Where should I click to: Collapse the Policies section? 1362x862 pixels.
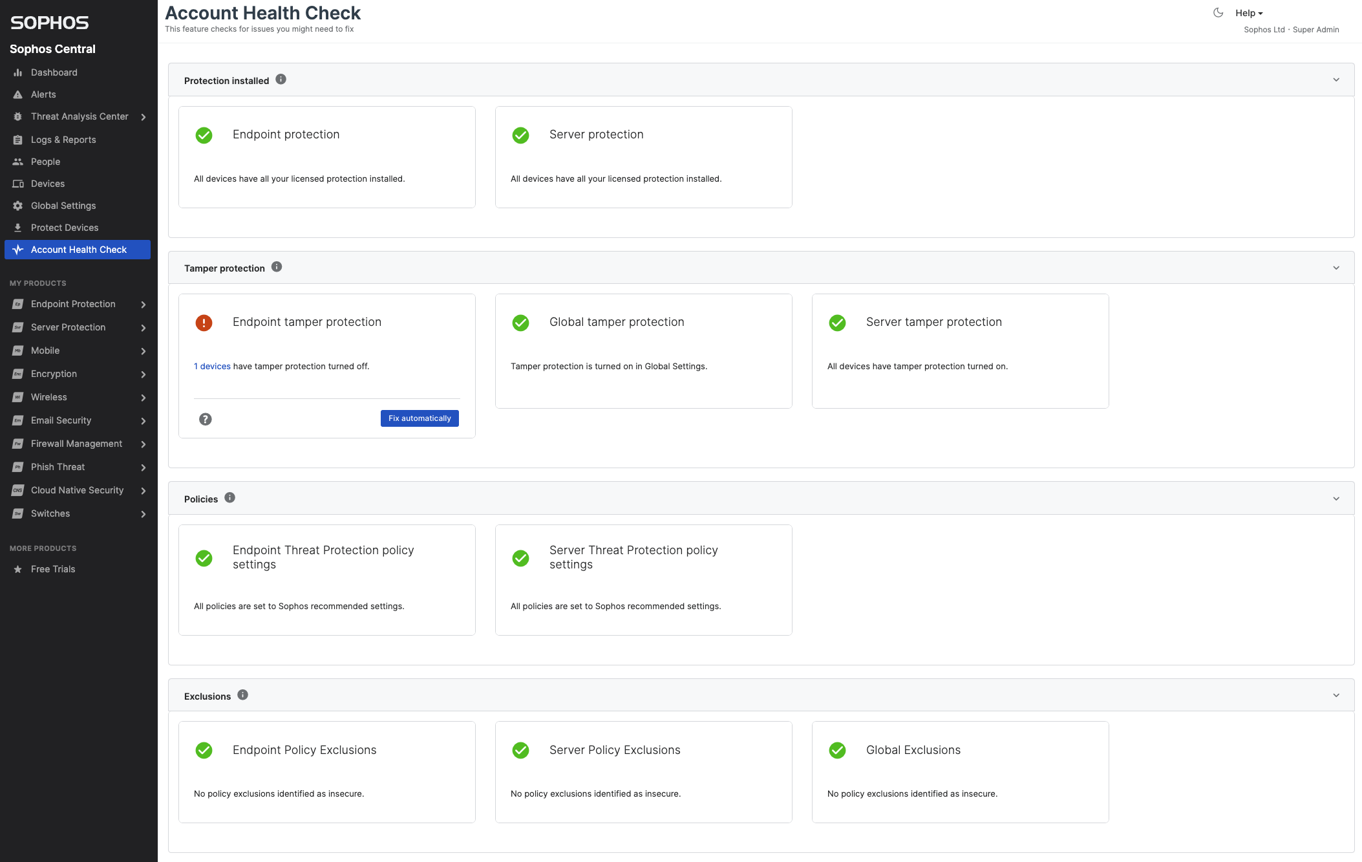point(1336,499)
